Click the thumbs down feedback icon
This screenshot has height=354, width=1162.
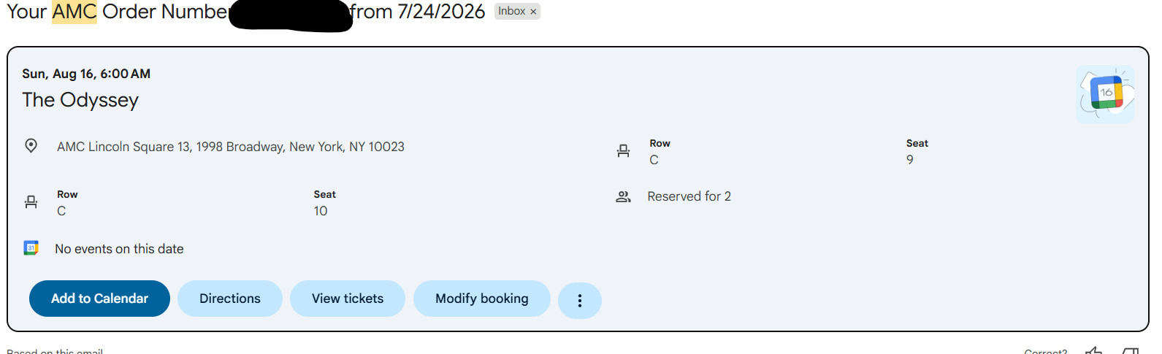1131,350
